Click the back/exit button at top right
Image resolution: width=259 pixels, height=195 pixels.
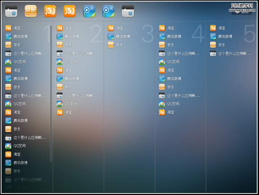click(241, 12)
